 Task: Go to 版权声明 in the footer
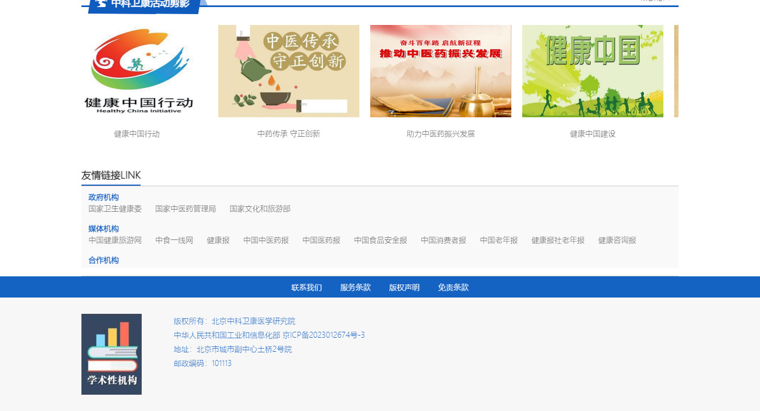tap(404, 288)
